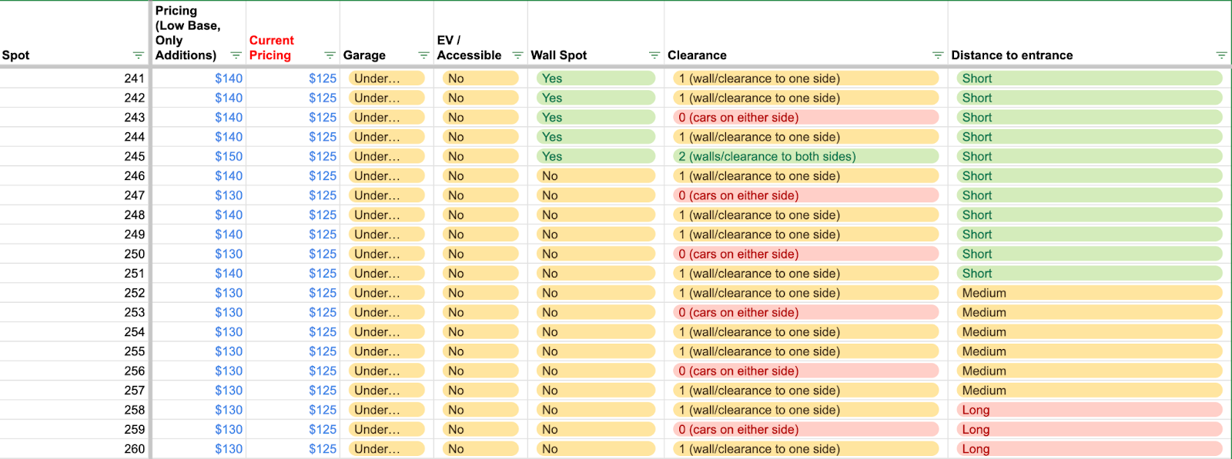Click the Current Pricing header cell

[293, 33]
